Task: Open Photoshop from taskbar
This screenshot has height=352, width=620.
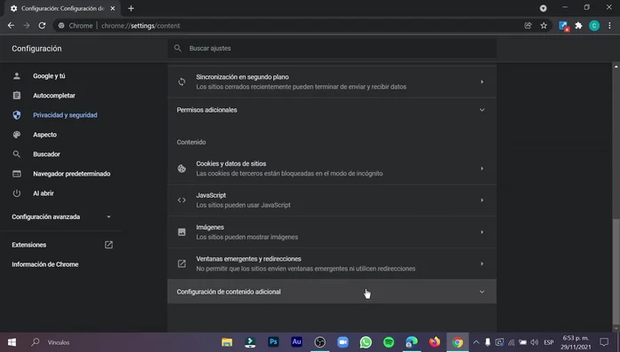Action: 273,341
